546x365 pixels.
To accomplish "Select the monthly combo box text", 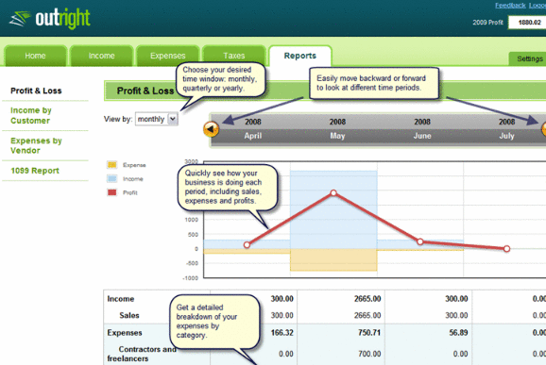I will [x=151, y=119].
